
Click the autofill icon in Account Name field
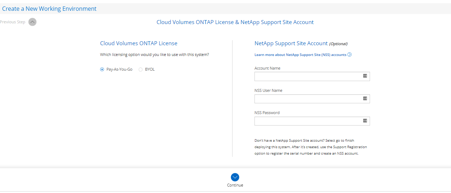pyautogui.click(x=365, y=76)
